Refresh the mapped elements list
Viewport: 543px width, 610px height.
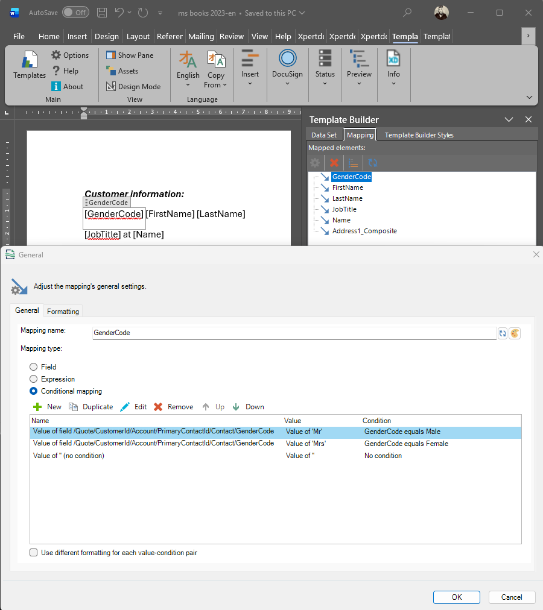(373, 163)
